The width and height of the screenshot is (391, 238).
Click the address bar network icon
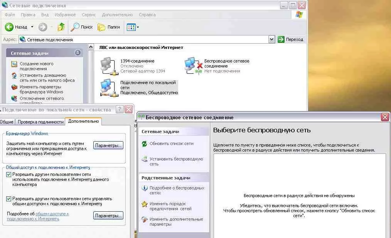(x=22, y=39)
